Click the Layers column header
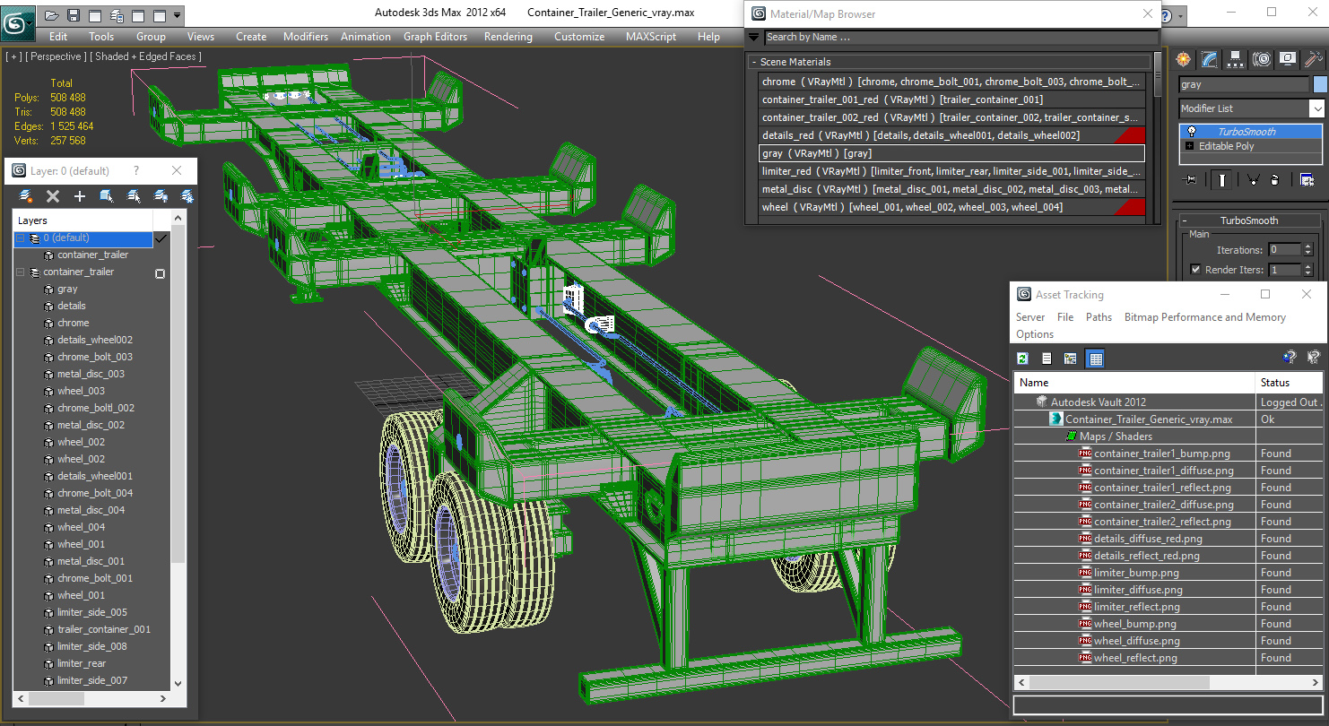 point(83,220)
